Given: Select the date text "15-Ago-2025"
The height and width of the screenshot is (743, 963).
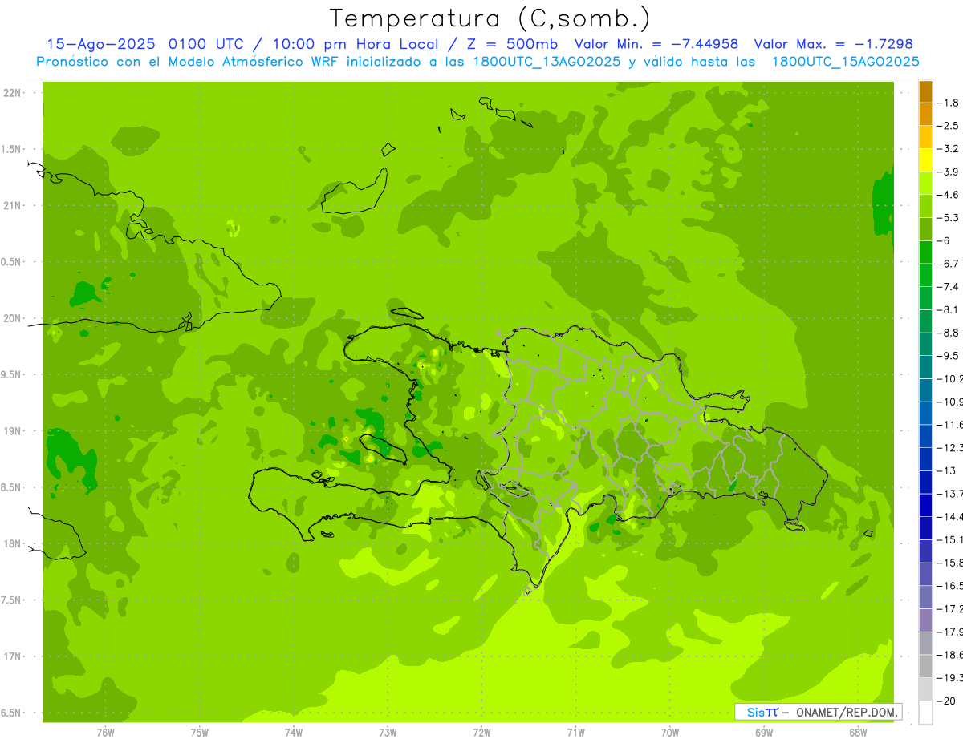Looking at the screenshot, I should pos(101,45).
